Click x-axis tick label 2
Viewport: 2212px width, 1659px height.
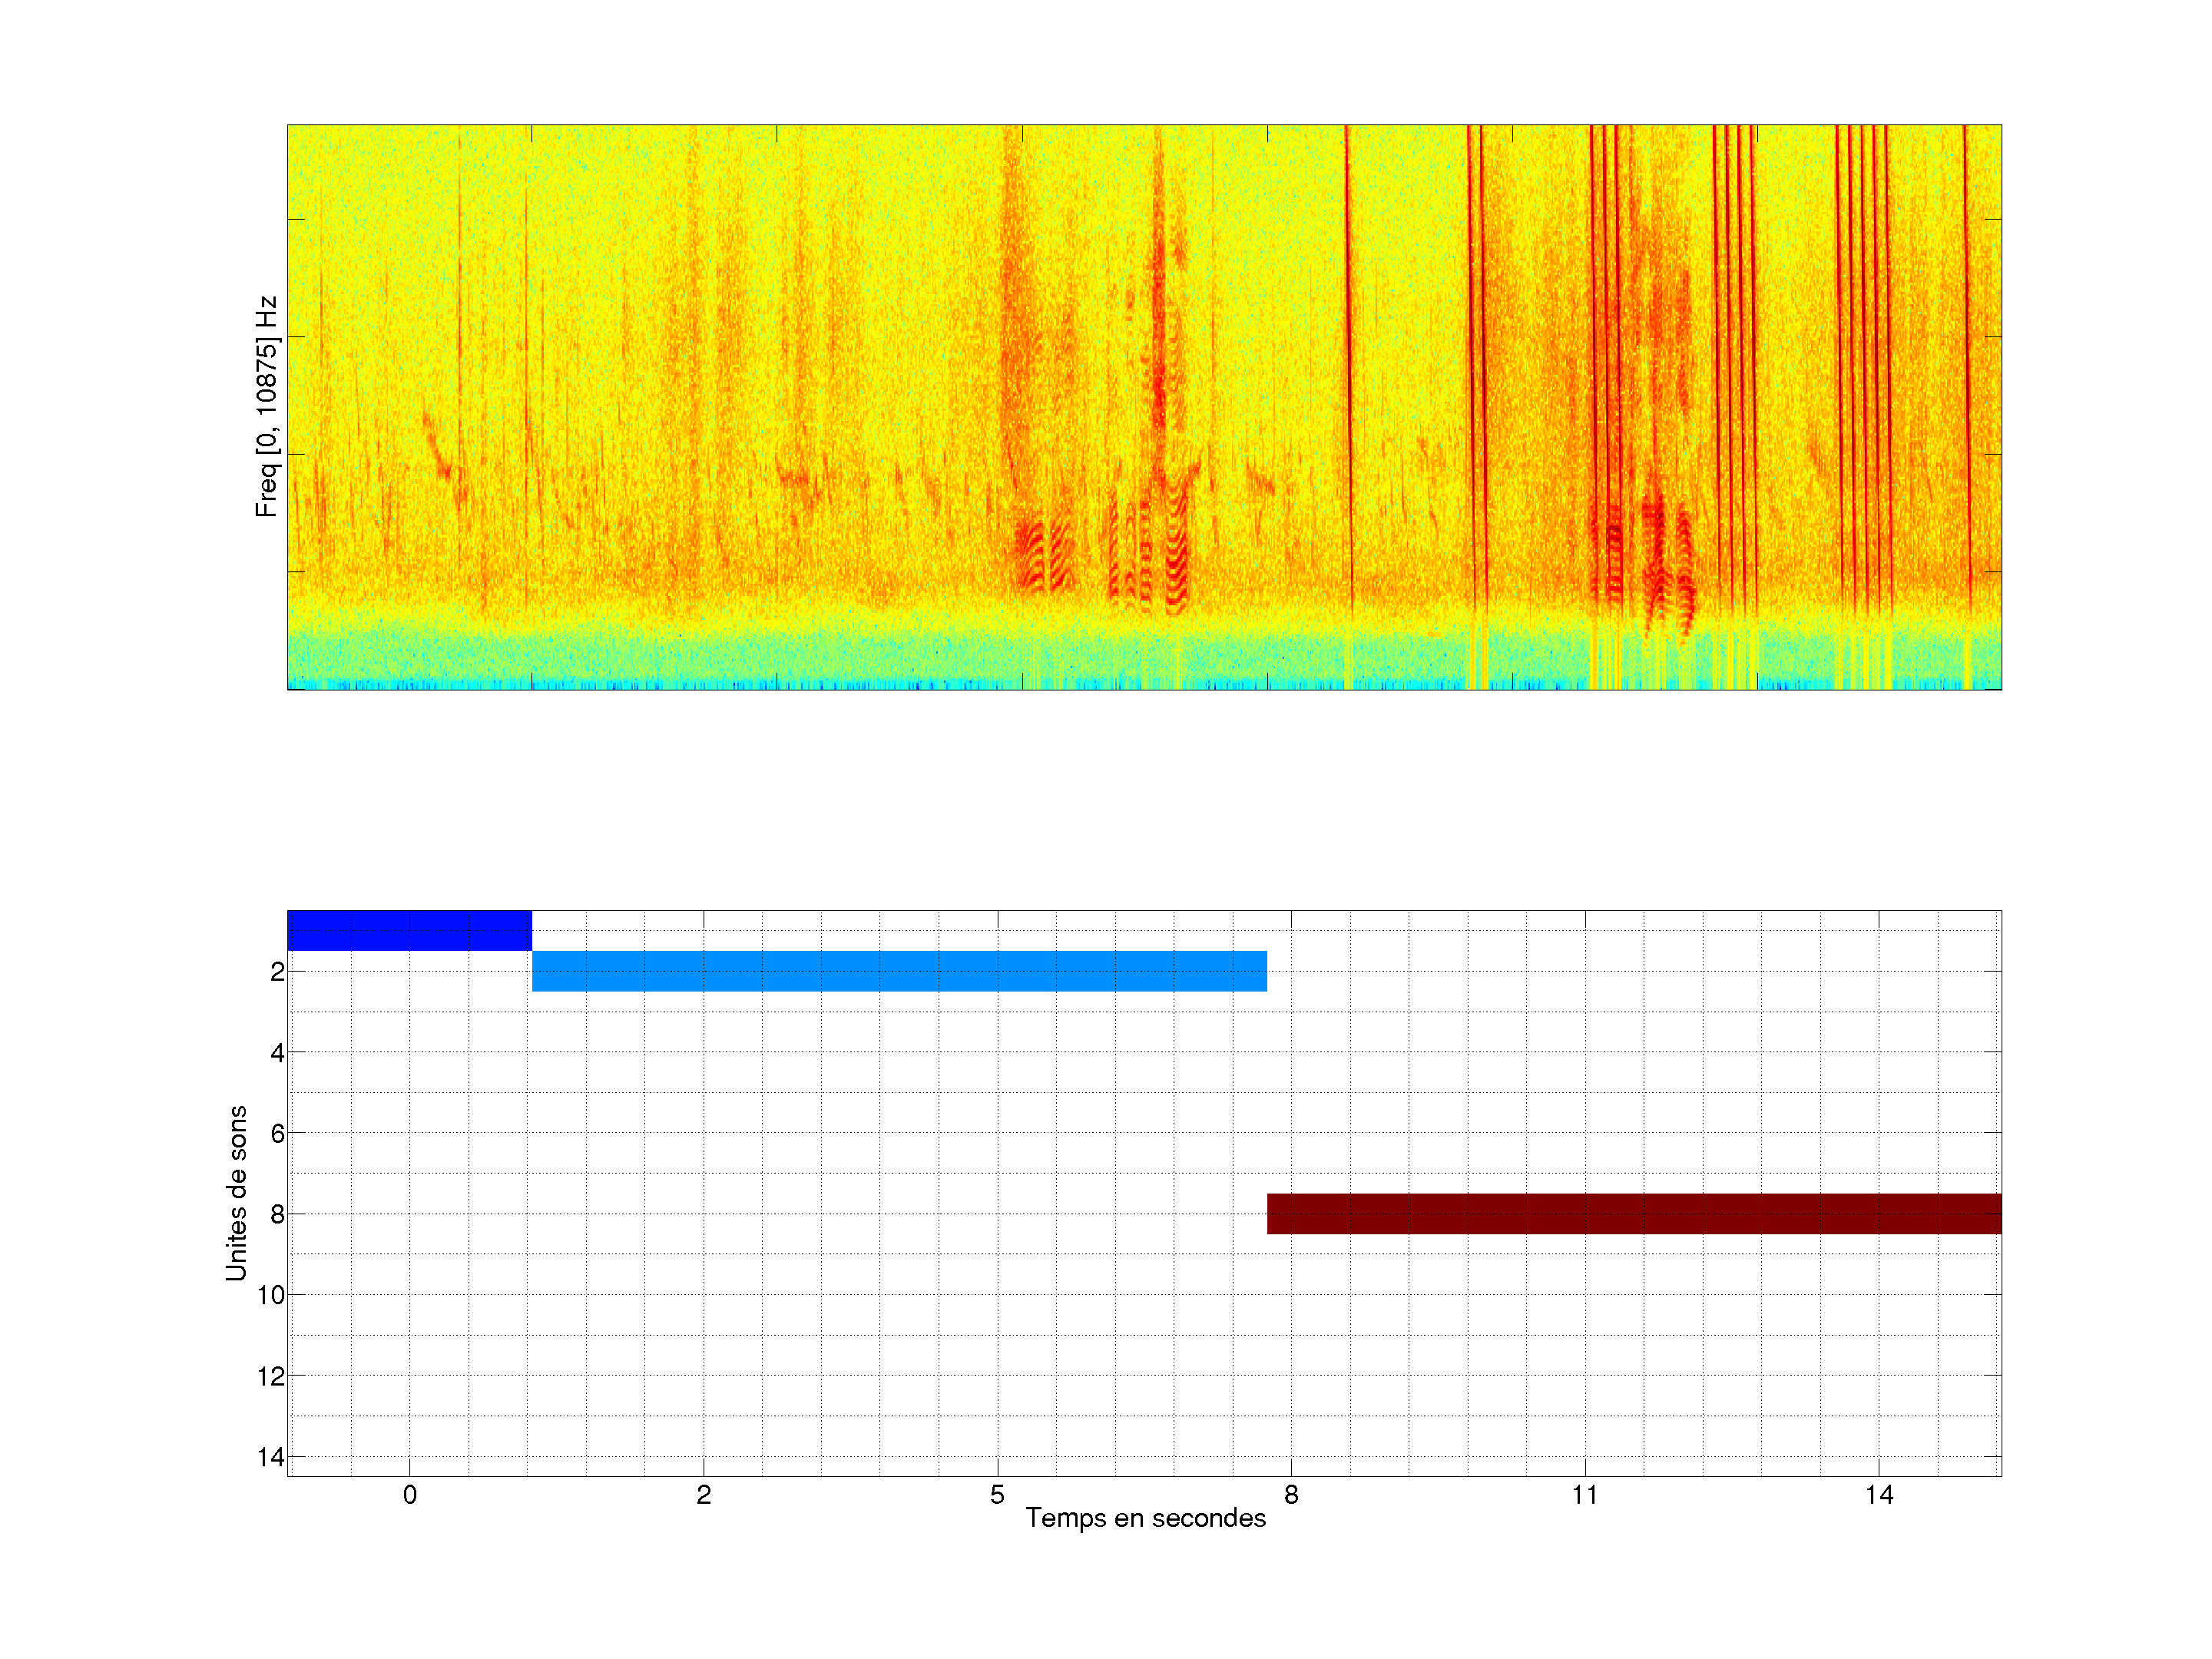tap(704, 1495)
